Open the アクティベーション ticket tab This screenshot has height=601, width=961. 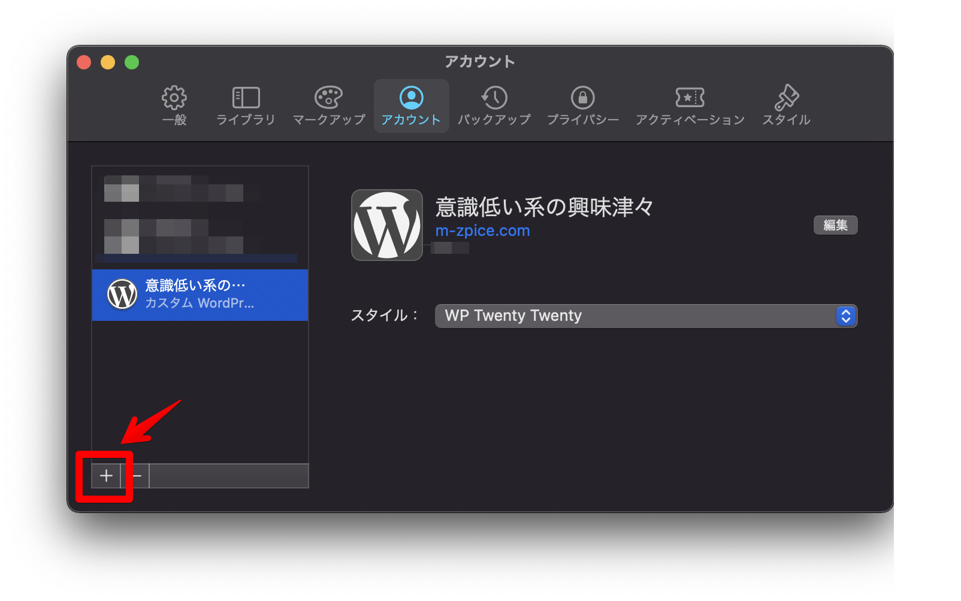[690, 106]
